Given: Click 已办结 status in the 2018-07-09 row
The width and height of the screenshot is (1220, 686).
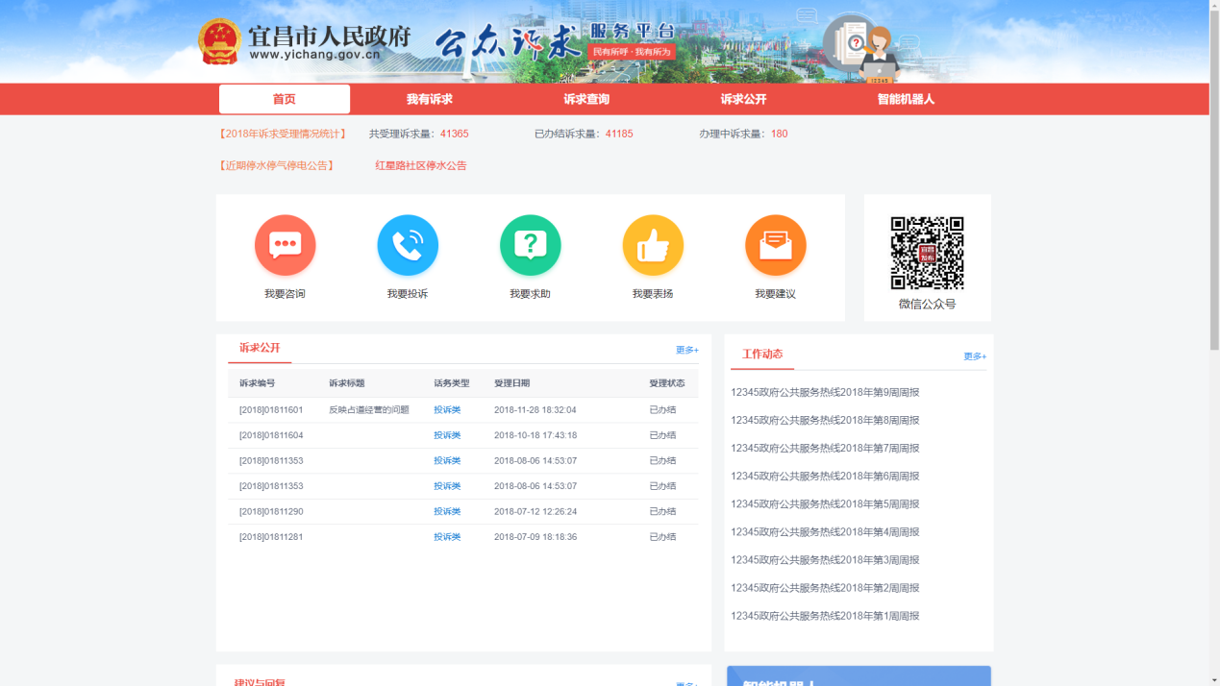Looking at the screenshot, I should (662, 537).
